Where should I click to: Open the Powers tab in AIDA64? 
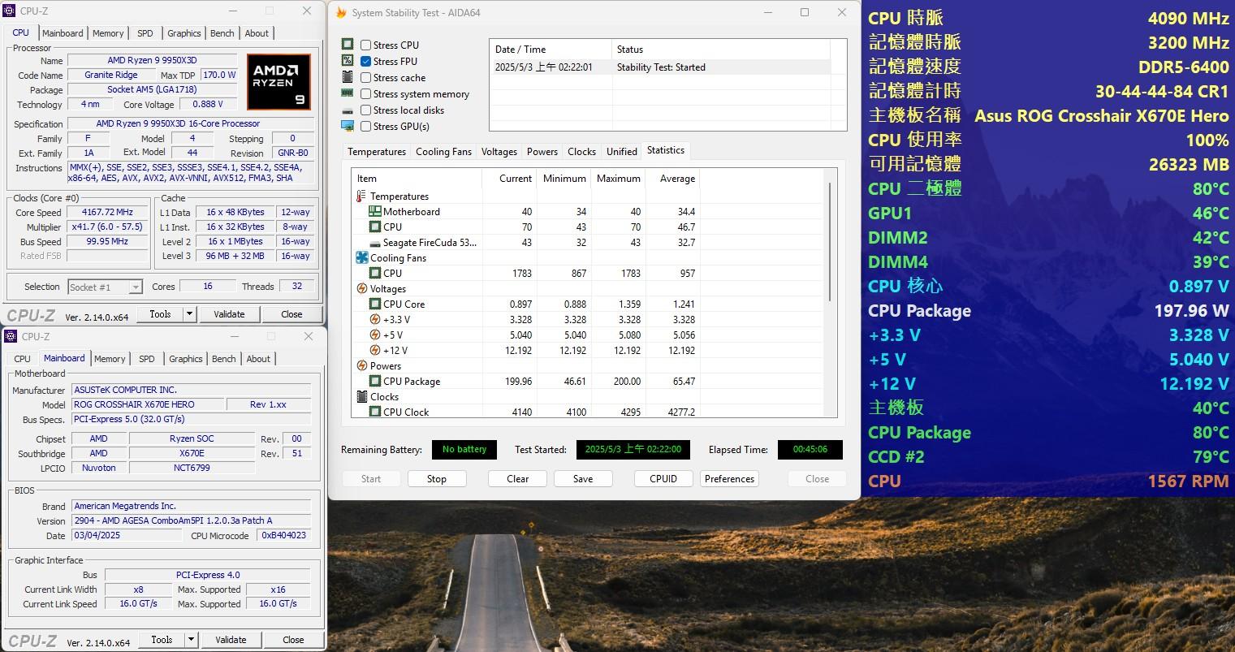click(x=542, y=152)
